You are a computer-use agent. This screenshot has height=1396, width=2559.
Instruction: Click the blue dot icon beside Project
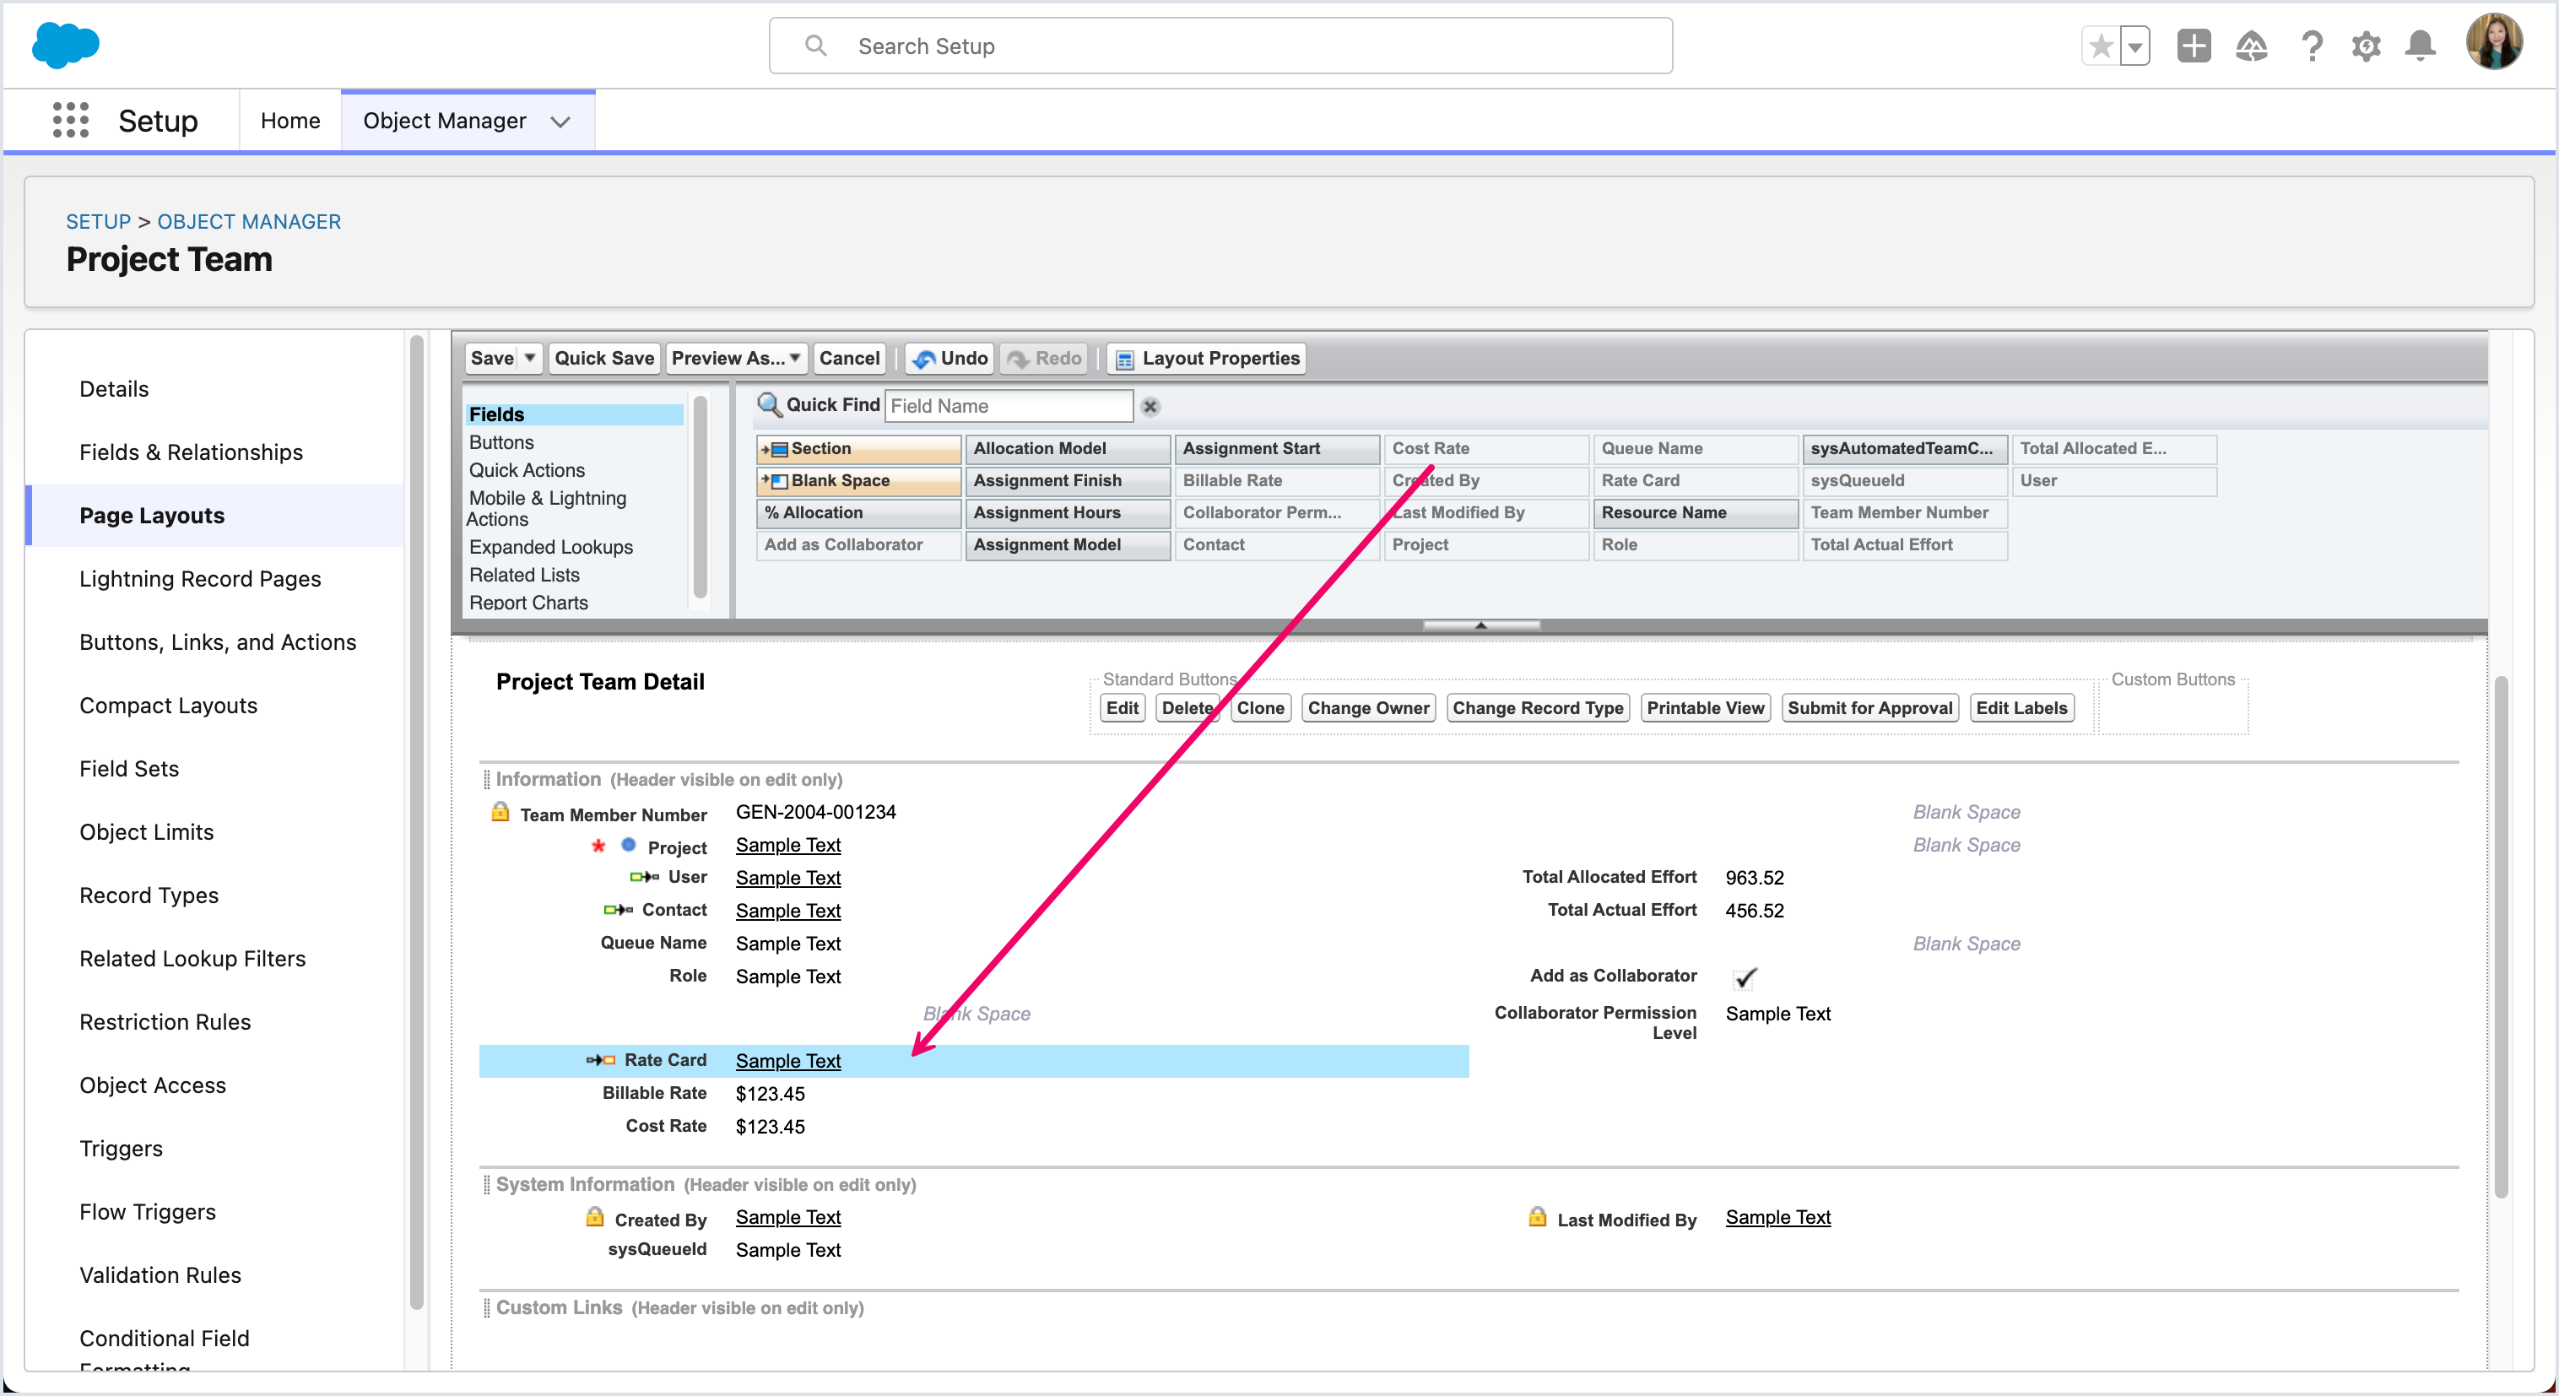628,845
